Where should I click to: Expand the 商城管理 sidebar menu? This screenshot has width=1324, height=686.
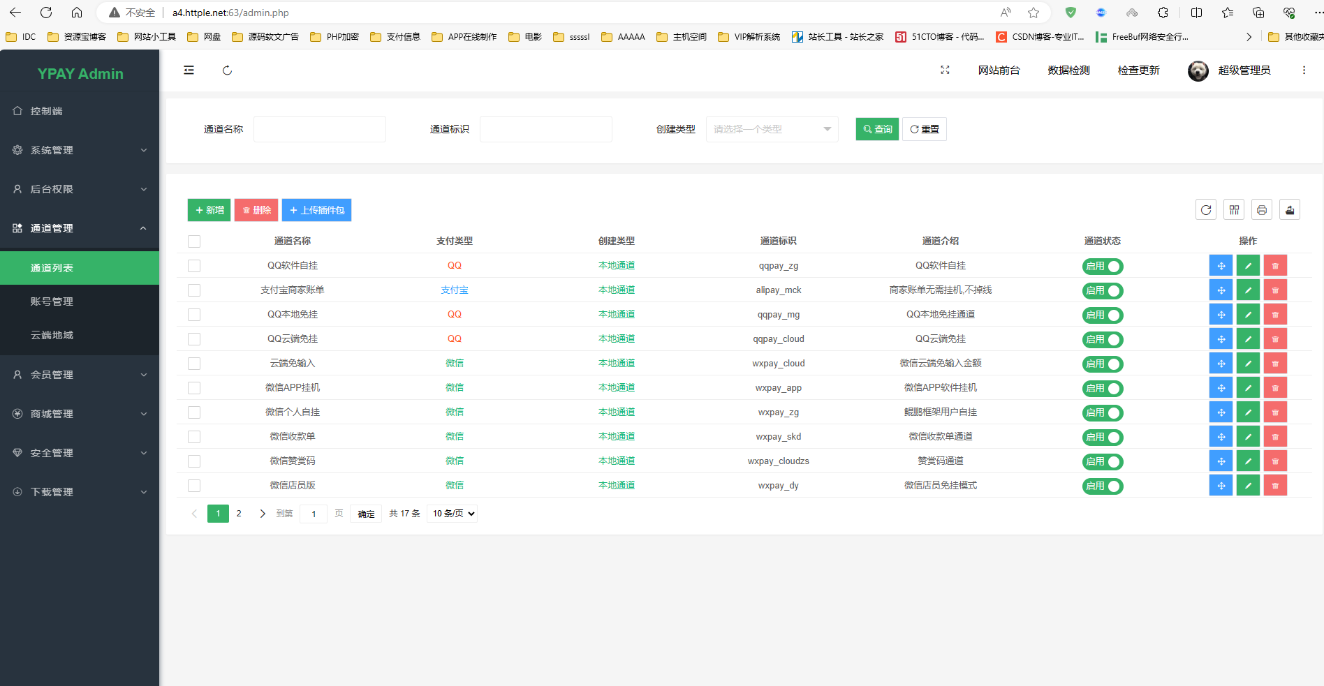point(80,414)
